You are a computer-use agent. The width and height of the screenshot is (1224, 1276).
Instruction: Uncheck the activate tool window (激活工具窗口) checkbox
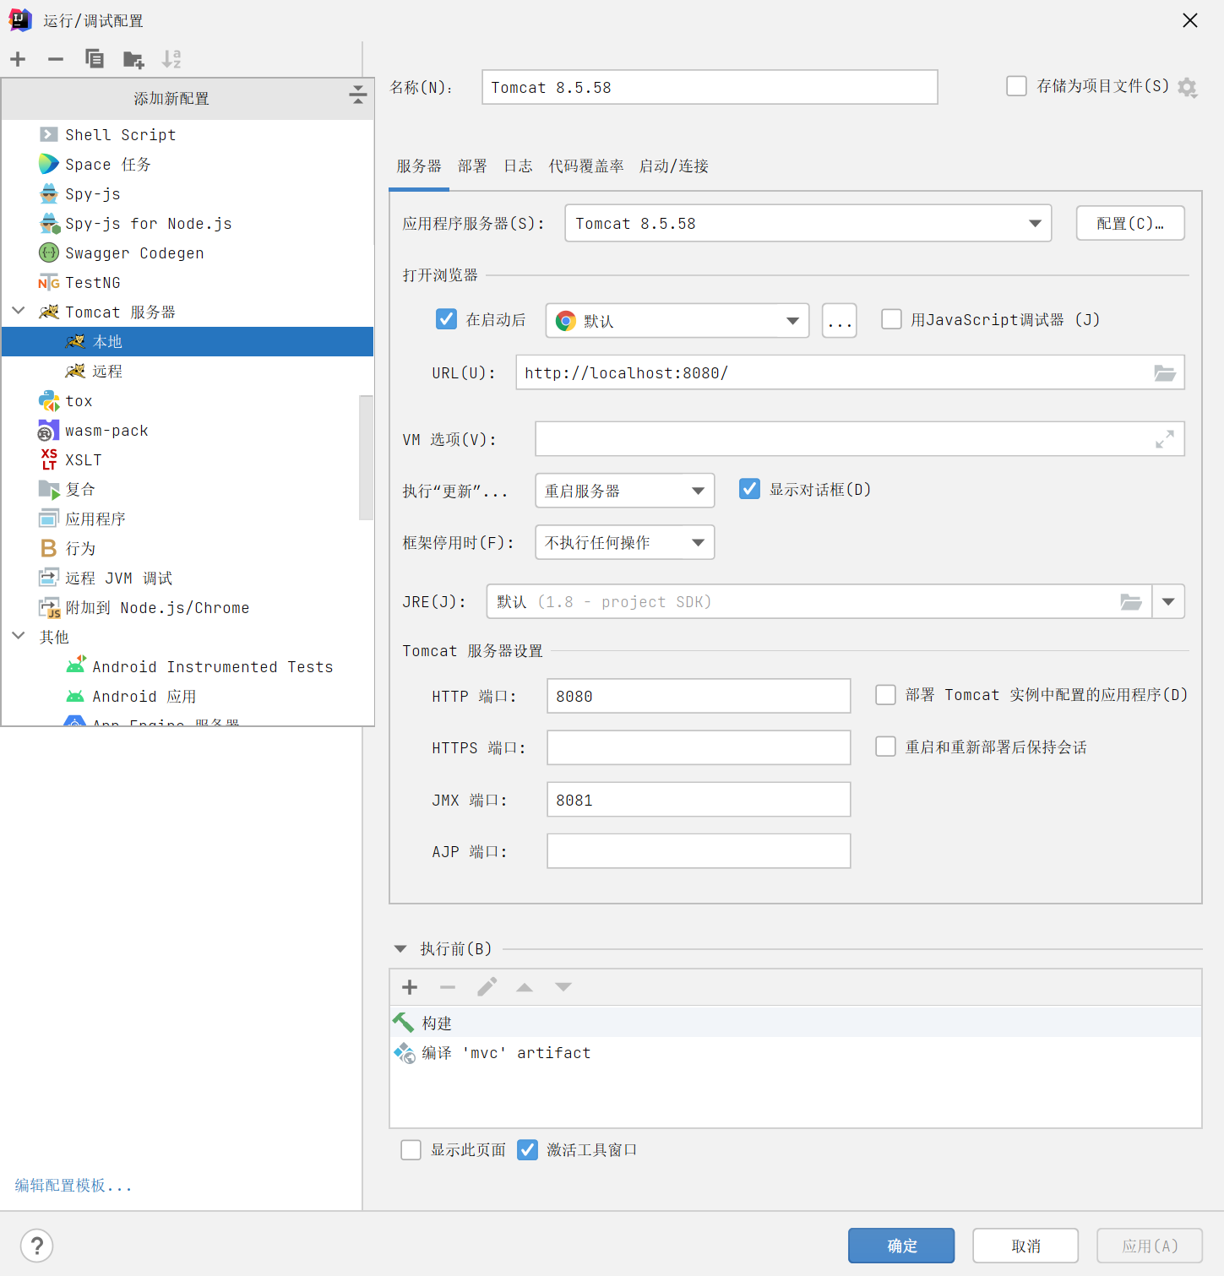point(527,1150)
